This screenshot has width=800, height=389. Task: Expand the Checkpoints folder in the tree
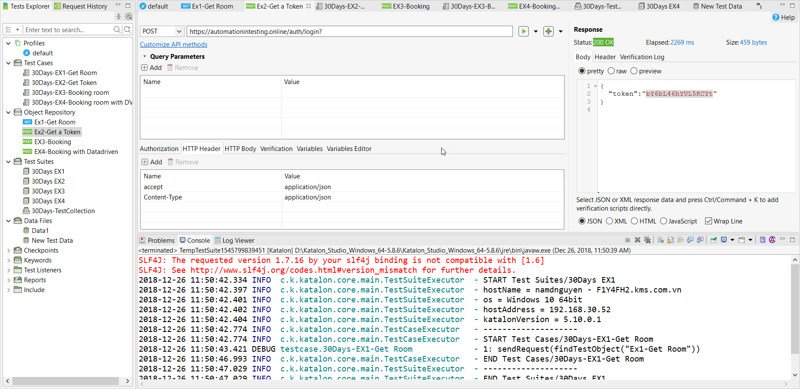[9, 250]
